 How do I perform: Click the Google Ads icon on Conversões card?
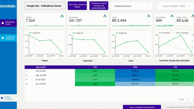(172, 16)
